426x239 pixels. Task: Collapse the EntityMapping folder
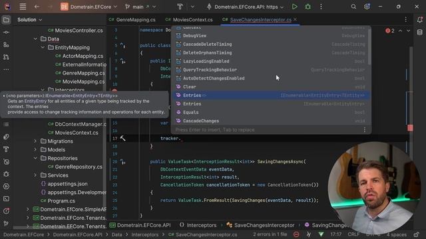[43, 47]
